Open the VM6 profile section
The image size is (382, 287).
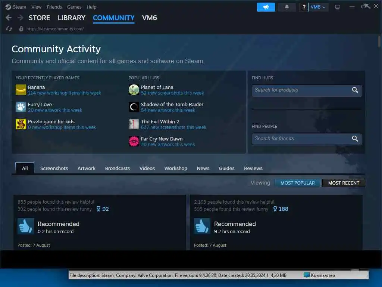[x=150, y=18]
